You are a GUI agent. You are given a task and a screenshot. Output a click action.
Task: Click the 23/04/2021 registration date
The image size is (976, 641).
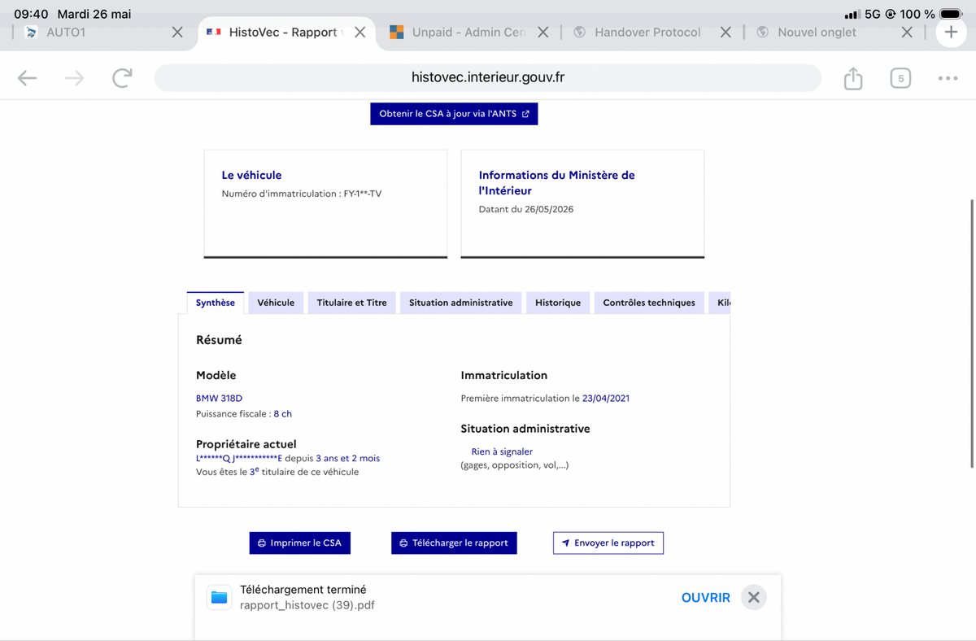(x=606, y=399)
